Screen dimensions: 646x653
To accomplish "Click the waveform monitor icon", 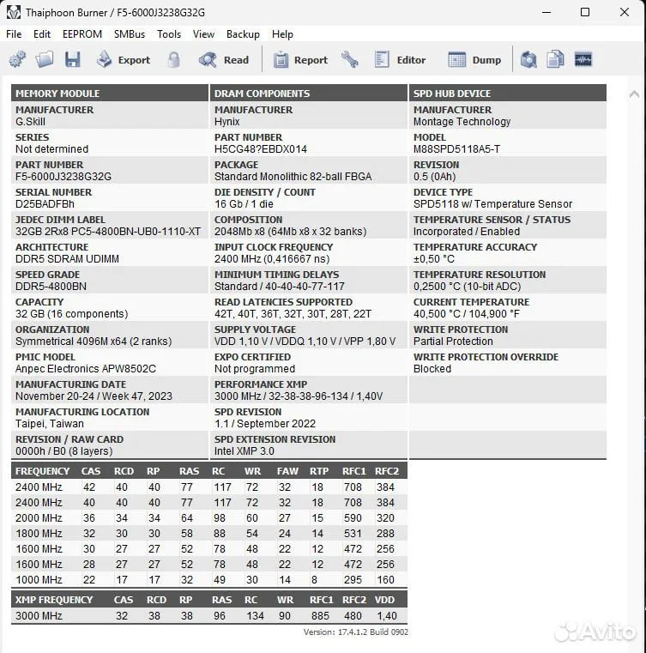I will [x=583, y=59].
